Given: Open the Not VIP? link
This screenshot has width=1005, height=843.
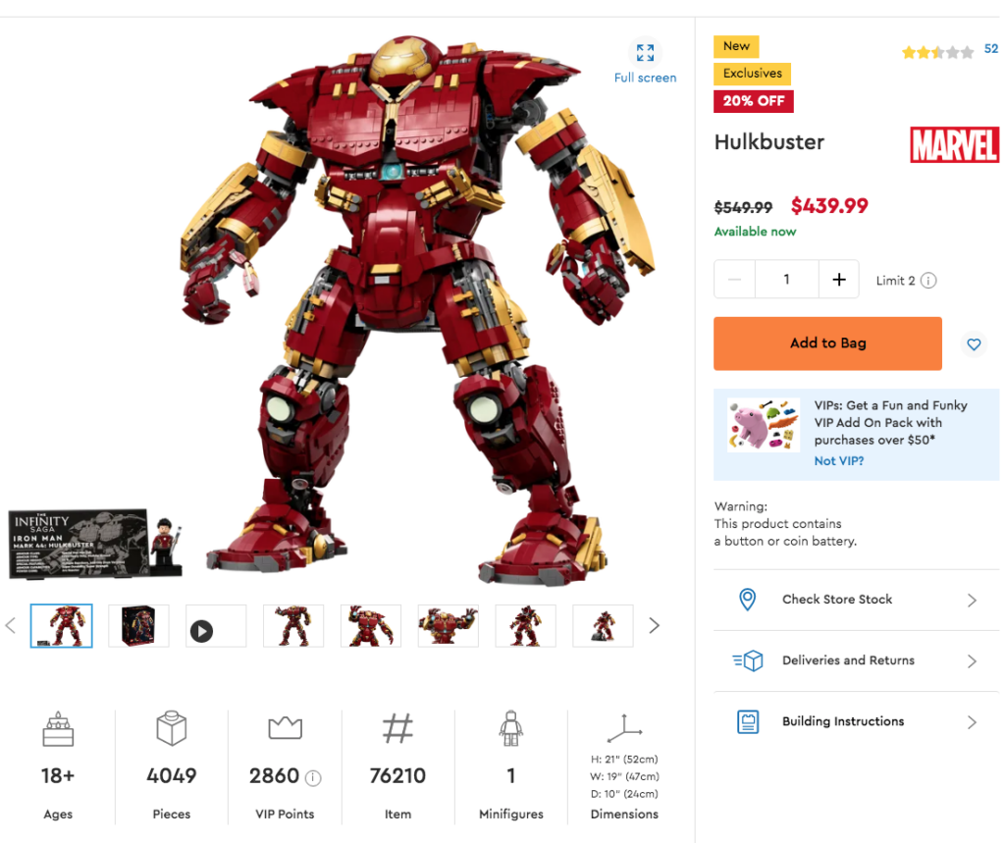Looking at the screenshot, I should point(838,460).
